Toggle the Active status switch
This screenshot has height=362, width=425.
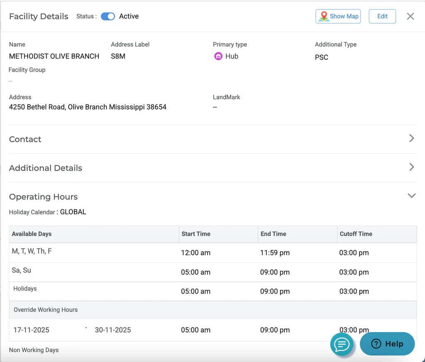pos(108,16)
